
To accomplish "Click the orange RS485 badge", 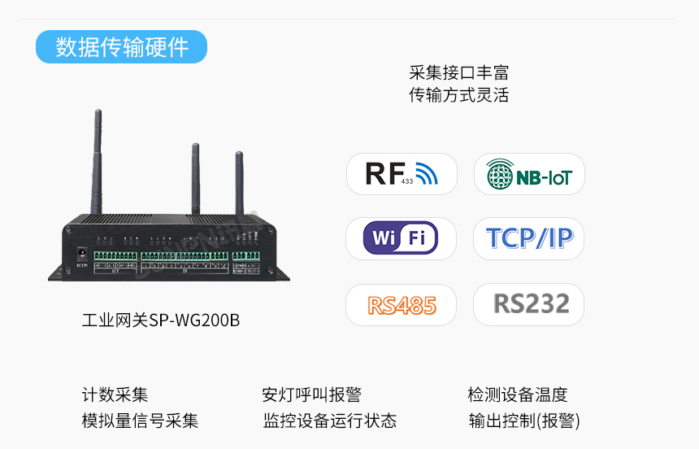I will click(402, 305).
